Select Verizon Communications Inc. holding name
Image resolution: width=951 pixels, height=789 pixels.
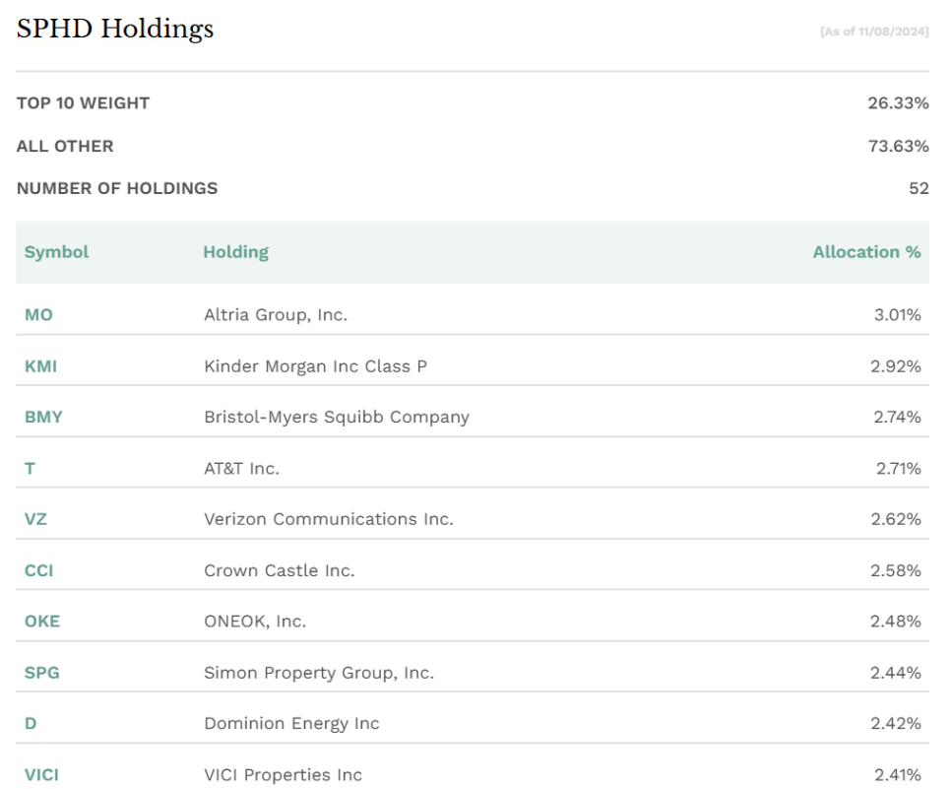coord(328,519)
